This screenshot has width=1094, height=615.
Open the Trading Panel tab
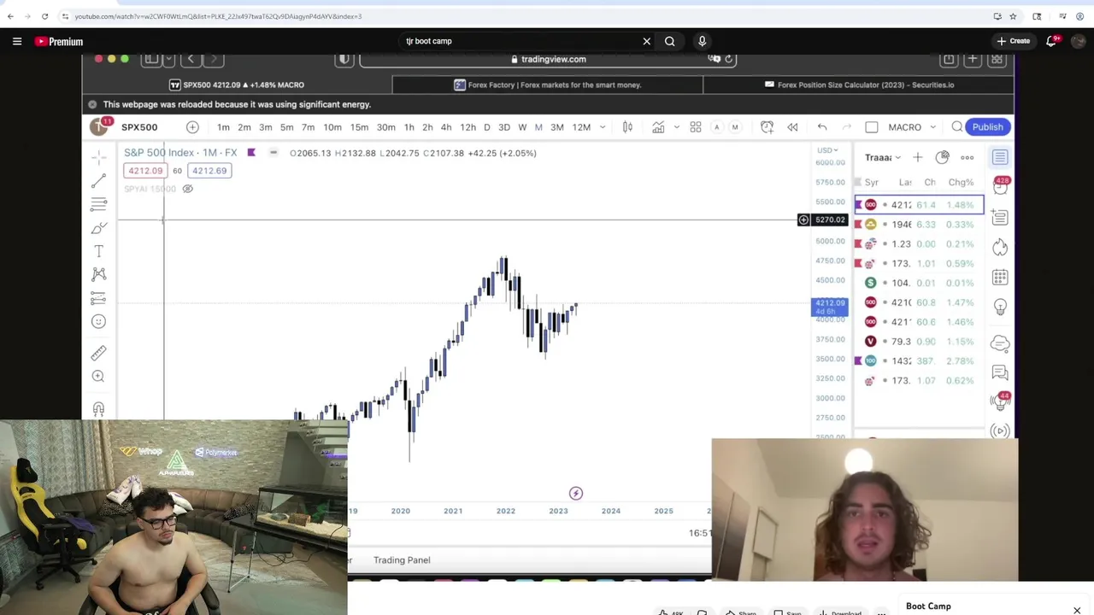402,560
